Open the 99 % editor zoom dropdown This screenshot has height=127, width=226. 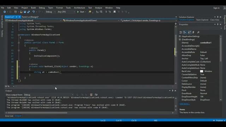[10, 86]
